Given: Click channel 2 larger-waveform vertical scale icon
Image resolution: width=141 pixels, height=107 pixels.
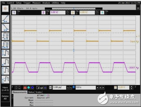Looking at the screenshot, I should (68, 11).
